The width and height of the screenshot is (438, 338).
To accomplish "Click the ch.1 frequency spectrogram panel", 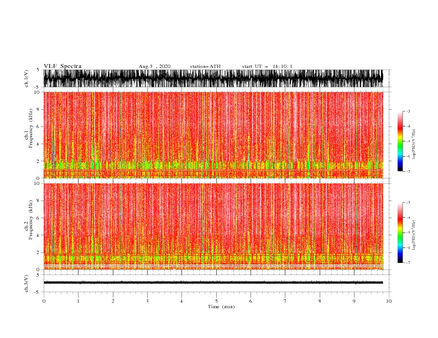I will (213, 135).
